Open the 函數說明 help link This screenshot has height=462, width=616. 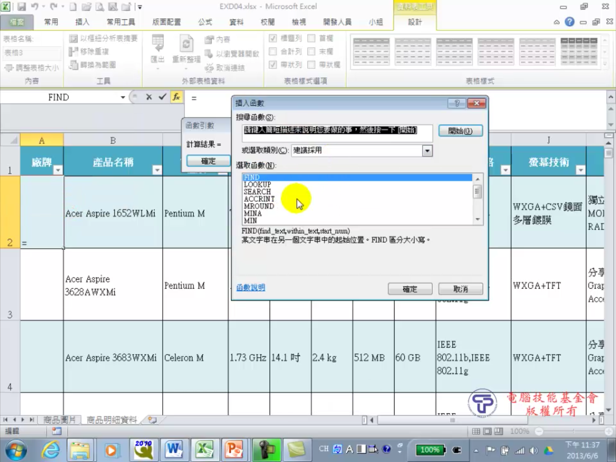(x=251, y=288)
